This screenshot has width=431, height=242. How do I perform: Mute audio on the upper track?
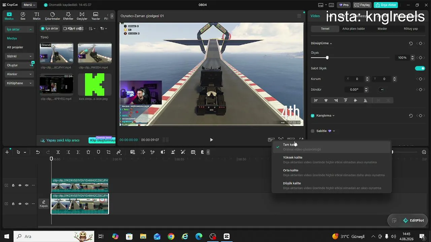coord(27,186)
